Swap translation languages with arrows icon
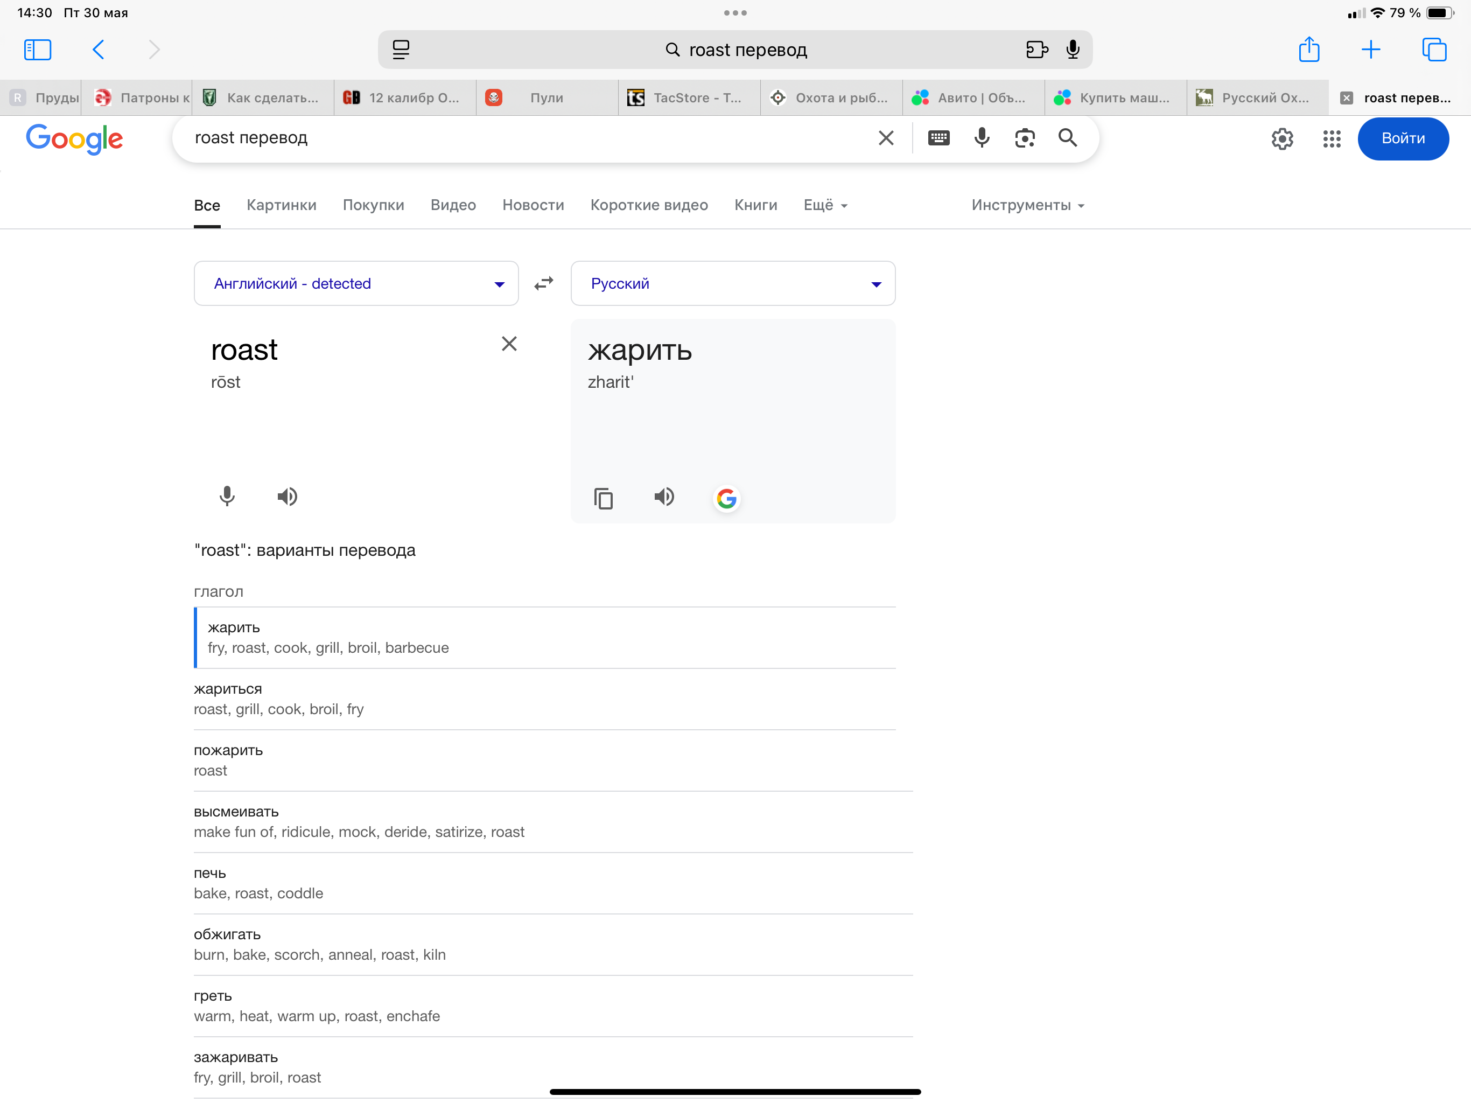This screenshot has width=1471, height=1103. tap(543, 283)
